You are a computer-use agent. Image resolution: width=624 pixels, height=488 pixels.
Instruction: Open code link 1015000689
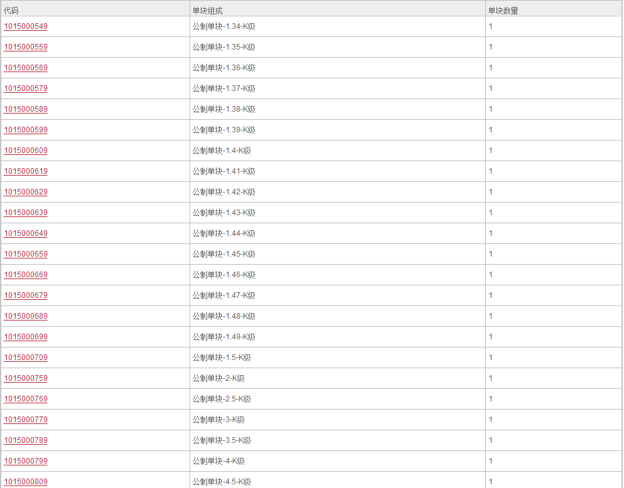point(26,316)
